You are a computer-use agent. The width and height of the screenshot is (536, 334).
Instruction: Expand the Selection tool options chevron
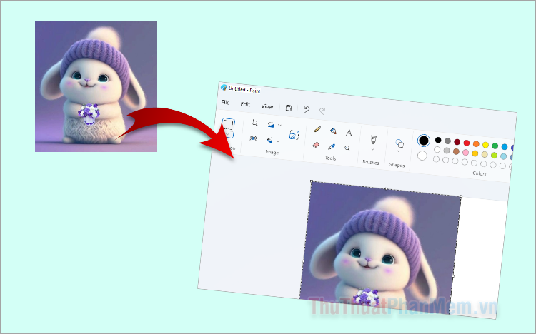click(227, 135)
